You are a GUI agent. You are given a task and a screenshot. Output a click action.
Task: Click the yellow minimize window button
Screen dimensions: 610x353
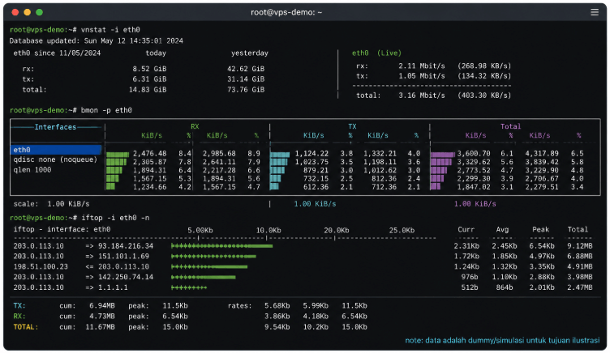pos(28,12)
